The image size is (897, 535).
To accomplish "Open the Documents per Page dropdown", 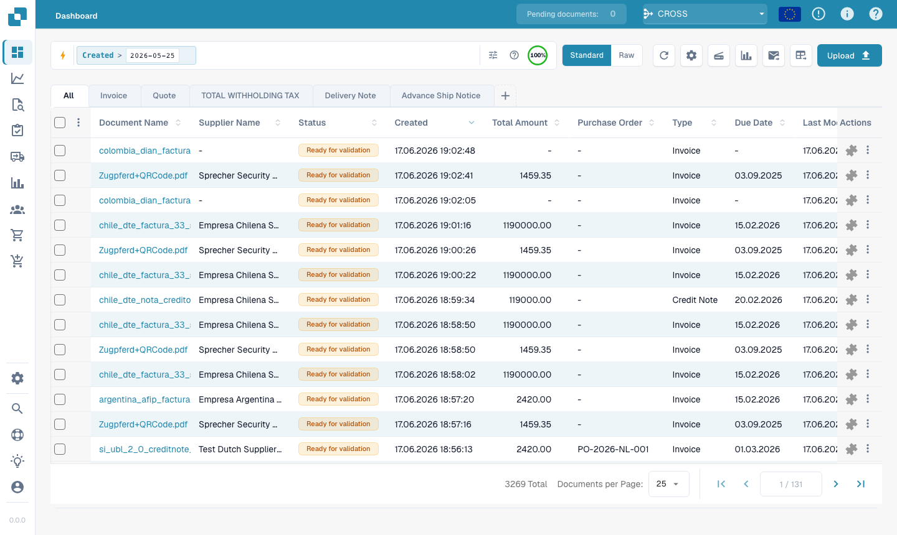I will tap(669, 484).
